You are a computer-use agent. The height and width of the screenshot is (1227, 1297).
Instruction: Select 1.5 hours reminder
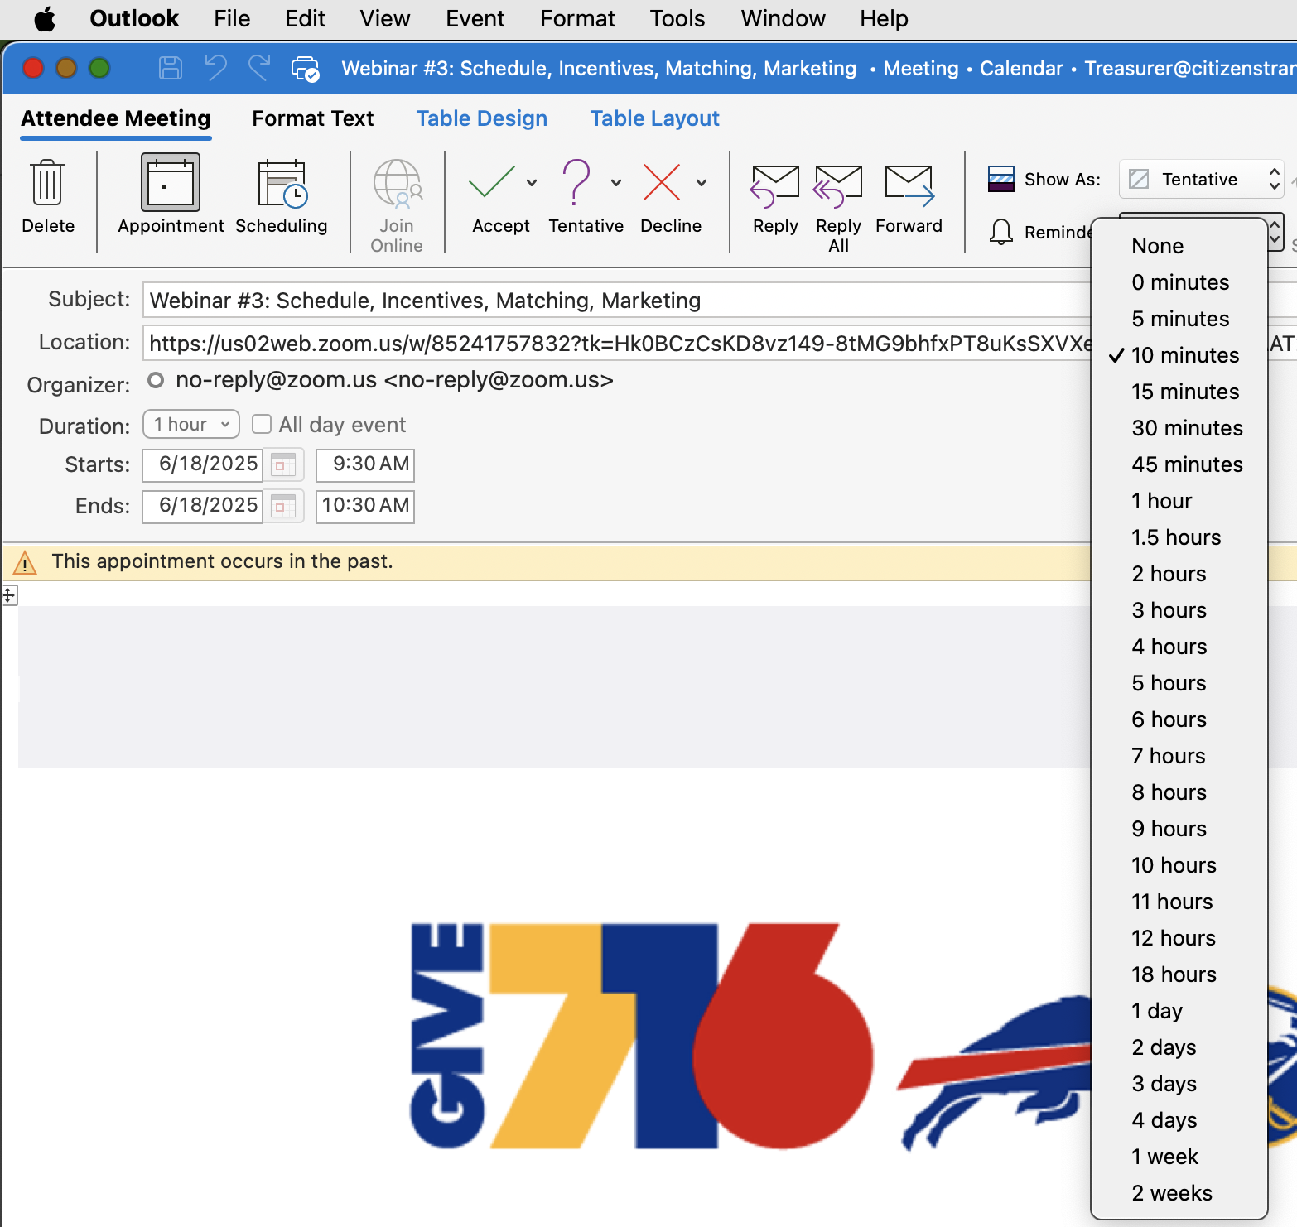pos(1179,537)
